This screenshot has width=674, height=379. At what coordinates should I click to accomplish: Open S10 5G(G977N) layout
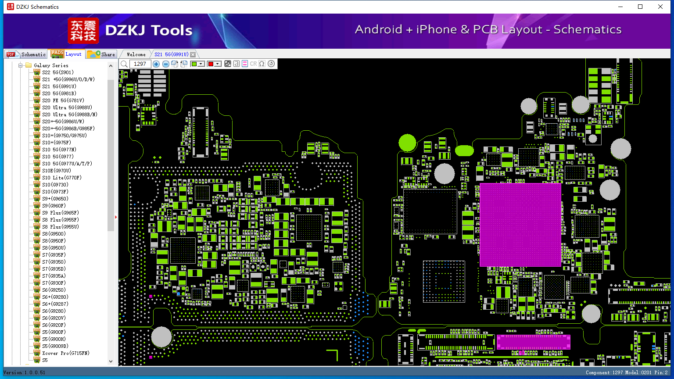tap(59, 150)
